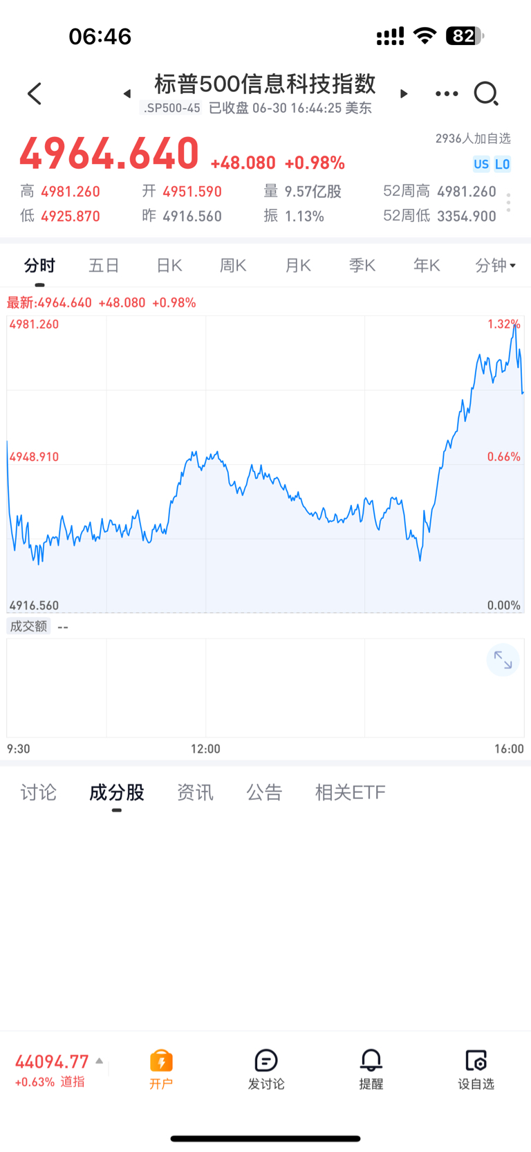This screenshot has width=531, height=1152.
Task: Tap the fullscreen expand chart icon
Action: (x=503, y=661)
